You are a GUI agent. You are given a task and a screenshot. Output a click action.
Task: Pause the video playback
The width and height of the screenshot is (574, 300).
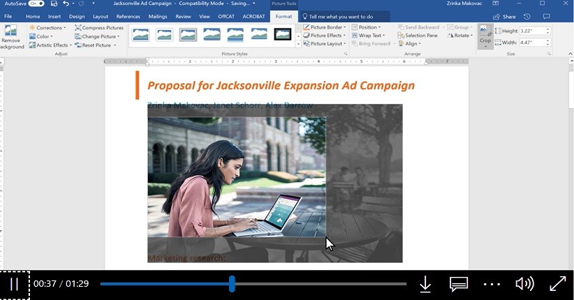click(14, 285)
